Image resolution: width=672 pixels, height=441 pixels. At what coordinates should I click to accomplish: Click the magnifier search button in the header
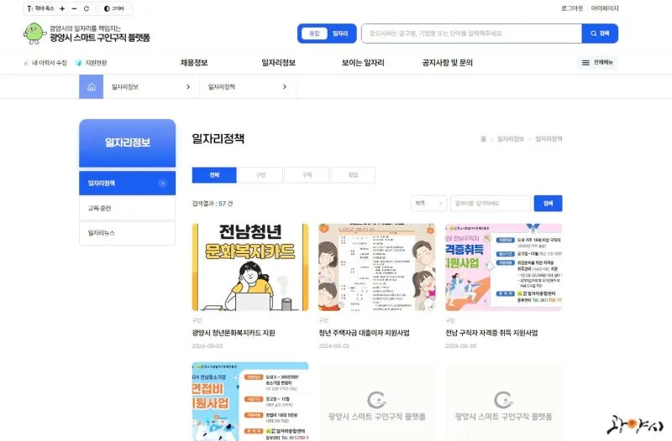[x=600, y=34]
